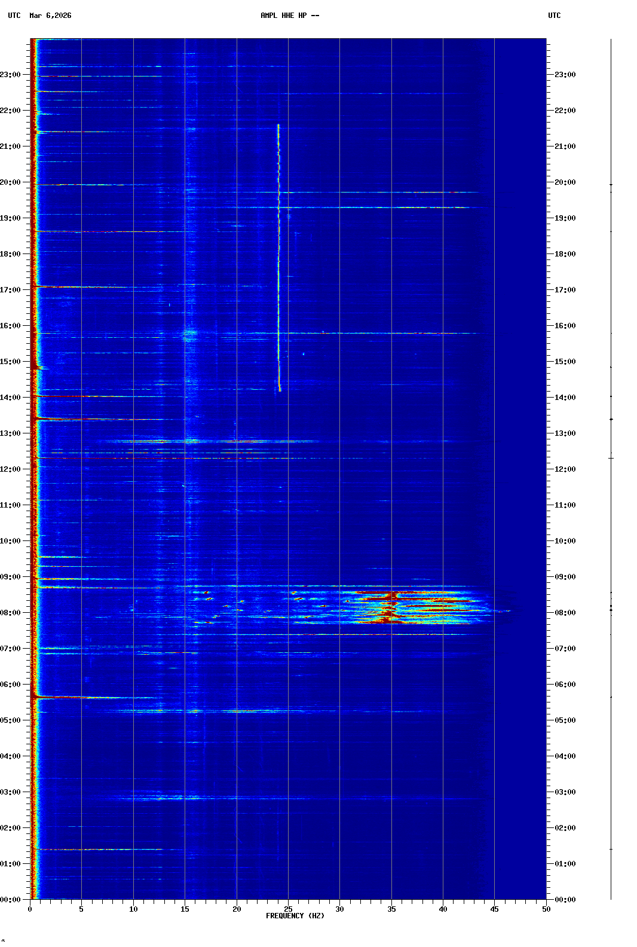The width and height of the screenshot is (637, 947).
Task: Click the AMPL HHE HP title text
Action: [x=290, y=16]
